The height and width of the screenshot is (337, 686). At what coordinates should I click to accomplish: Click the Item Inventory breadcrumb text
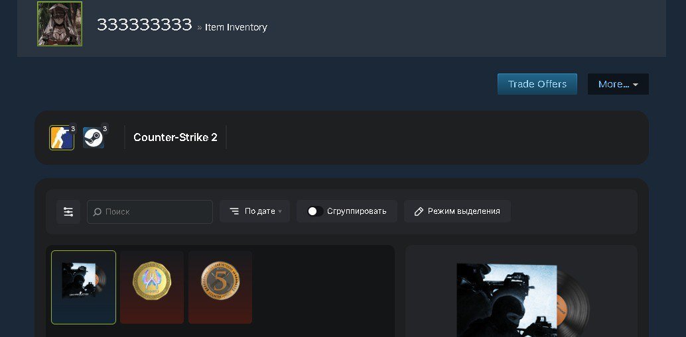click(x=236, y=27)
